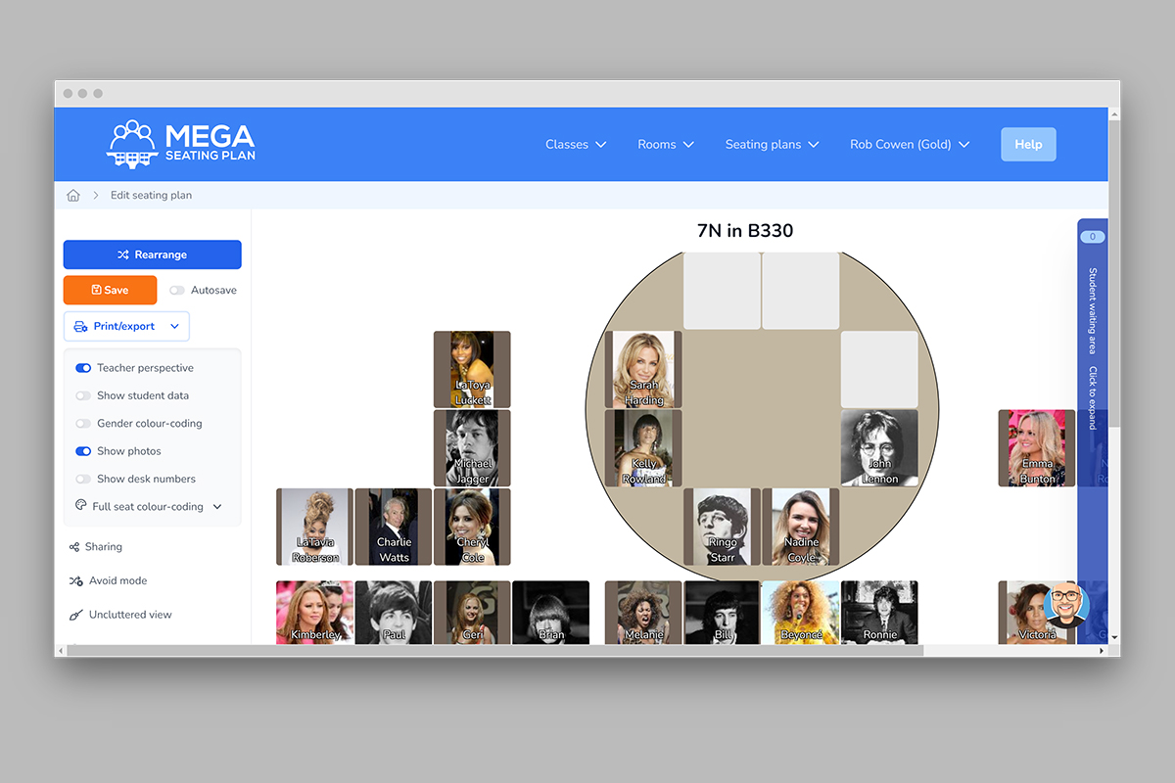The height and width of the screenshot is (783, 1175).
Task: Click the Sharing icon in sidebar
Action: (74, 547)
